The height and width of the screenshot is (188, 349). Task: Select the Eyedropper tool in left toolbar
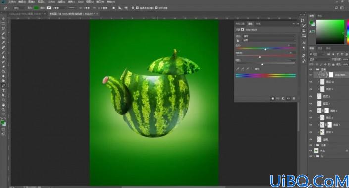coord(3,42)
